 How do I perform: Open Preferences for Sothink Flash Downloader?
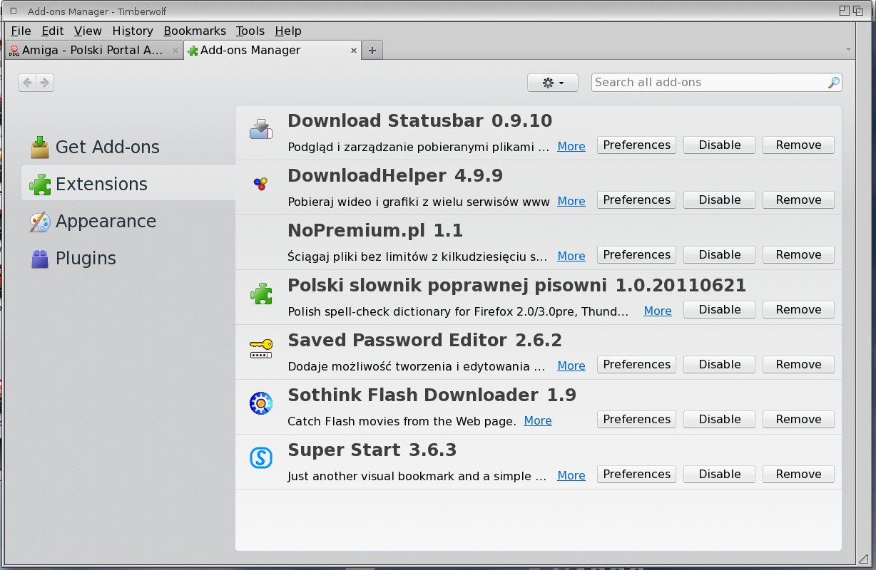(637, 420)
